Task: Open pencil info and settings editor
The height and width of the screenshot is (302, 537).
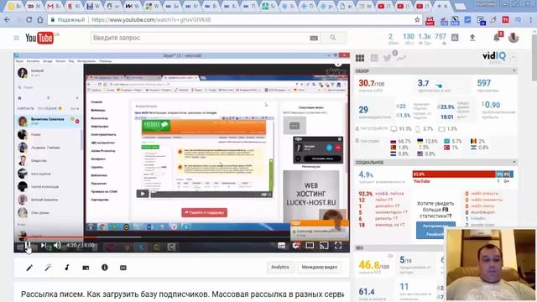Action: 29,268
